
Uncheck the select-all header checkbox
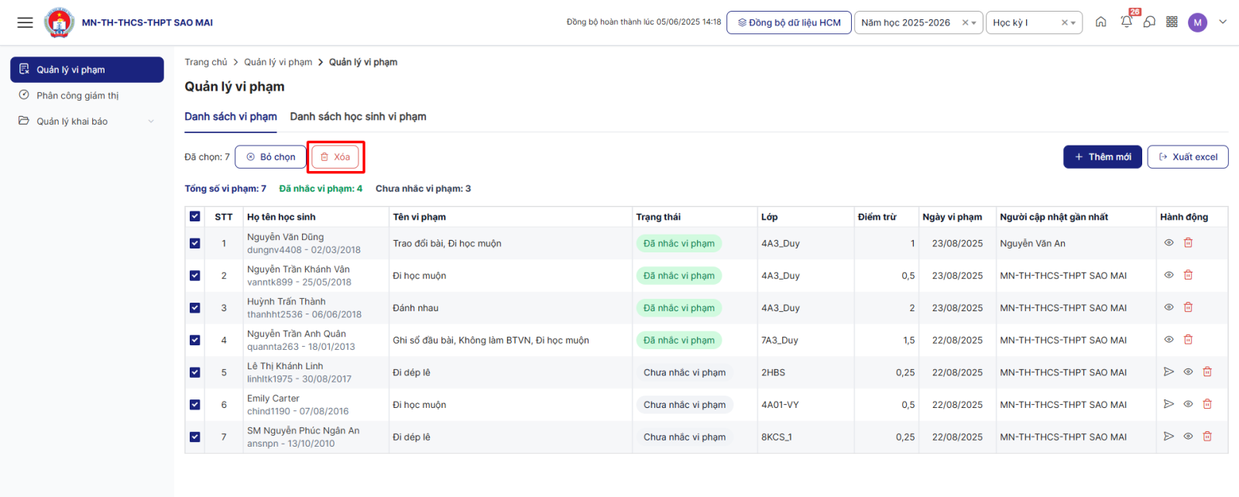click(194, 217)
